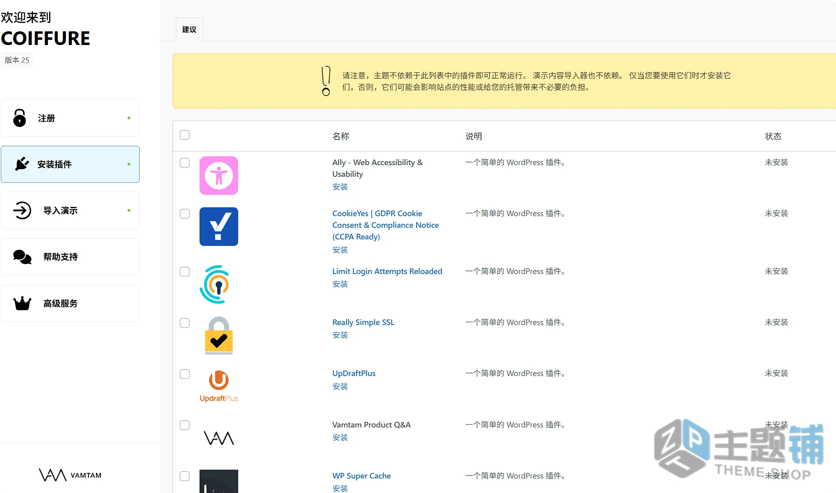Click the 状态 column header
Image resolution: width=836 pixels, height=493 pixels.
pos(773,136)
